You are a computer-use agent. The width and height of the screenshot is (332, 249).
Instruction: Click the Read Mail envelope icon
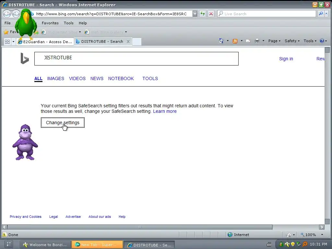[248, 41]
